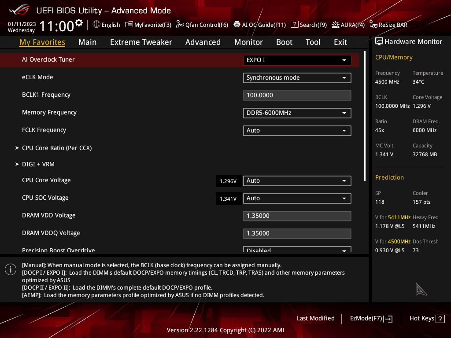
Task: Switch to Main tab
Action: [x=88, y=42]
